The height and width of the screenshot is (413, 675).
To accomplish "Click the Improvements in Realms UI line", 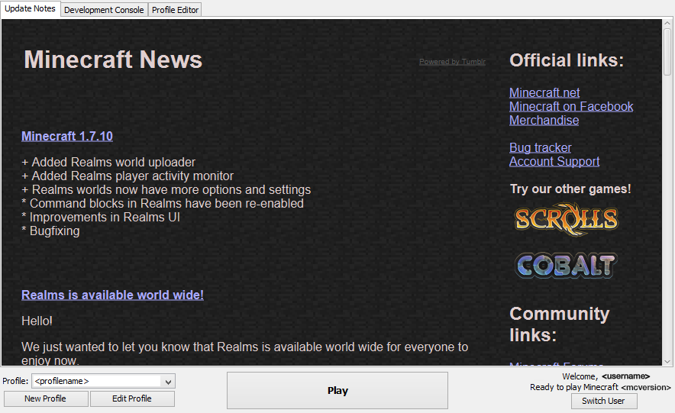I will (101, 218).
